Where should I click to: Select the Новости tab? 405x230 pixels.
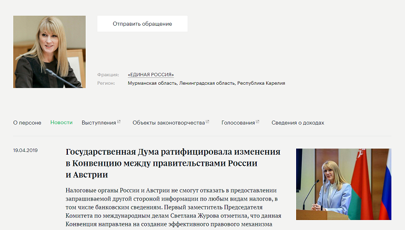pyautogui.click(x=62, y=123)
